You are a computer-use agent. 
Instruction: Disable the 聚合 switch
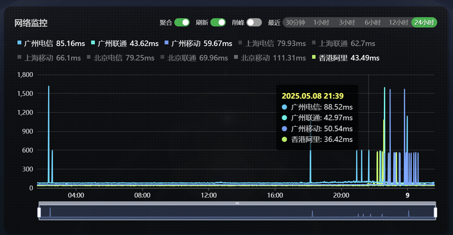pos(181,22)
